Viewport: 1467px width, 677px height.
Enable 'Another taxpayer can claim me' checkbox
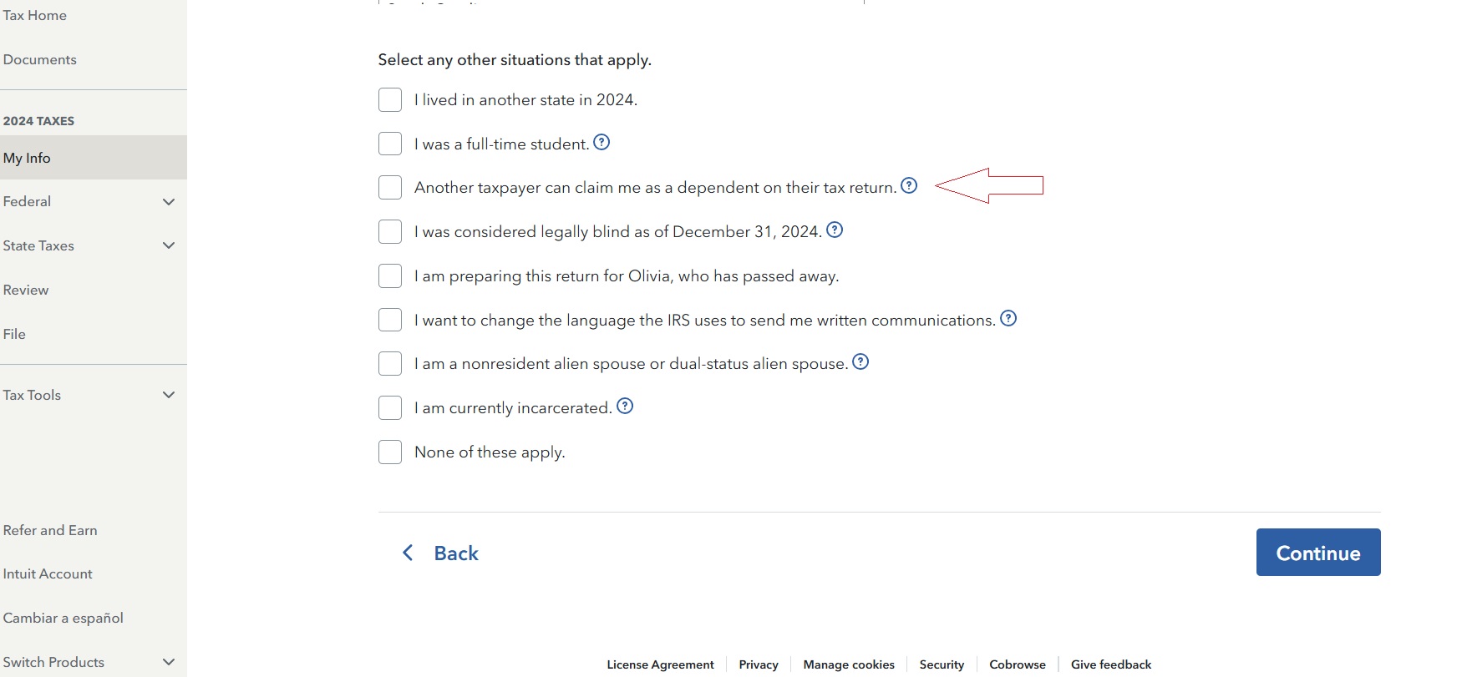click(x=390, y=187)
